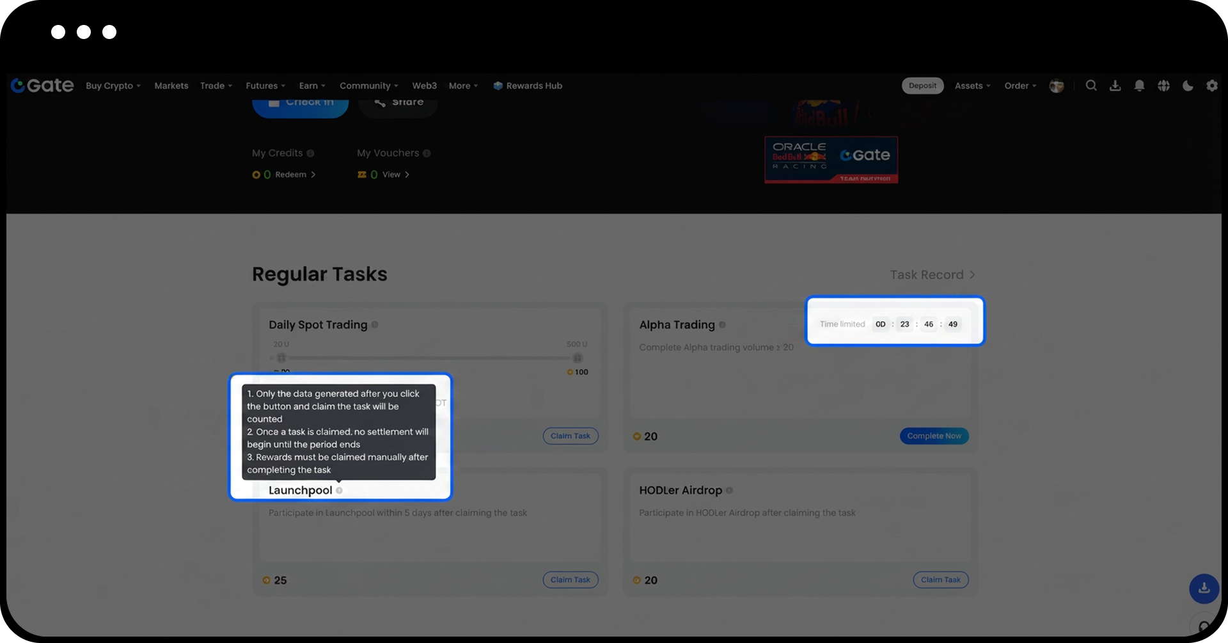Click the download app icon in header
This screenshot has height=643, width=1228.
(1115, 86)
